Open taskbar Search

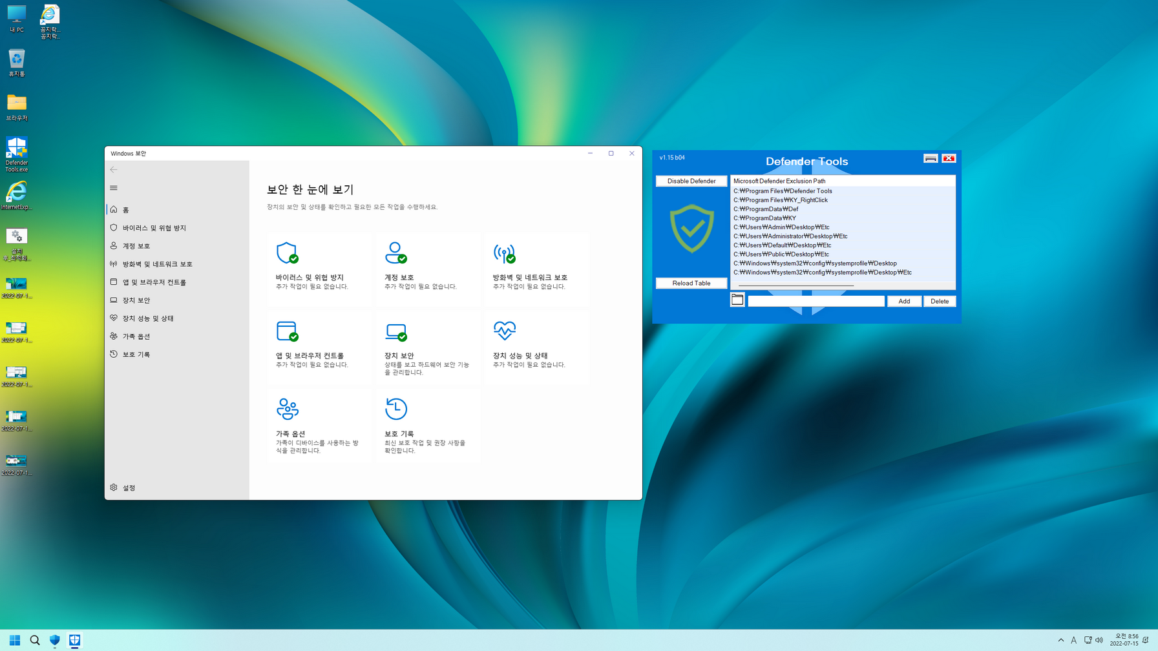pyautogui.click(x=35, y=640)
